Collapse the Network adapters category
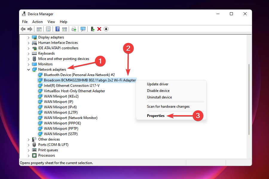This screenshot has height=179, width=269. (x=28, y=69)
